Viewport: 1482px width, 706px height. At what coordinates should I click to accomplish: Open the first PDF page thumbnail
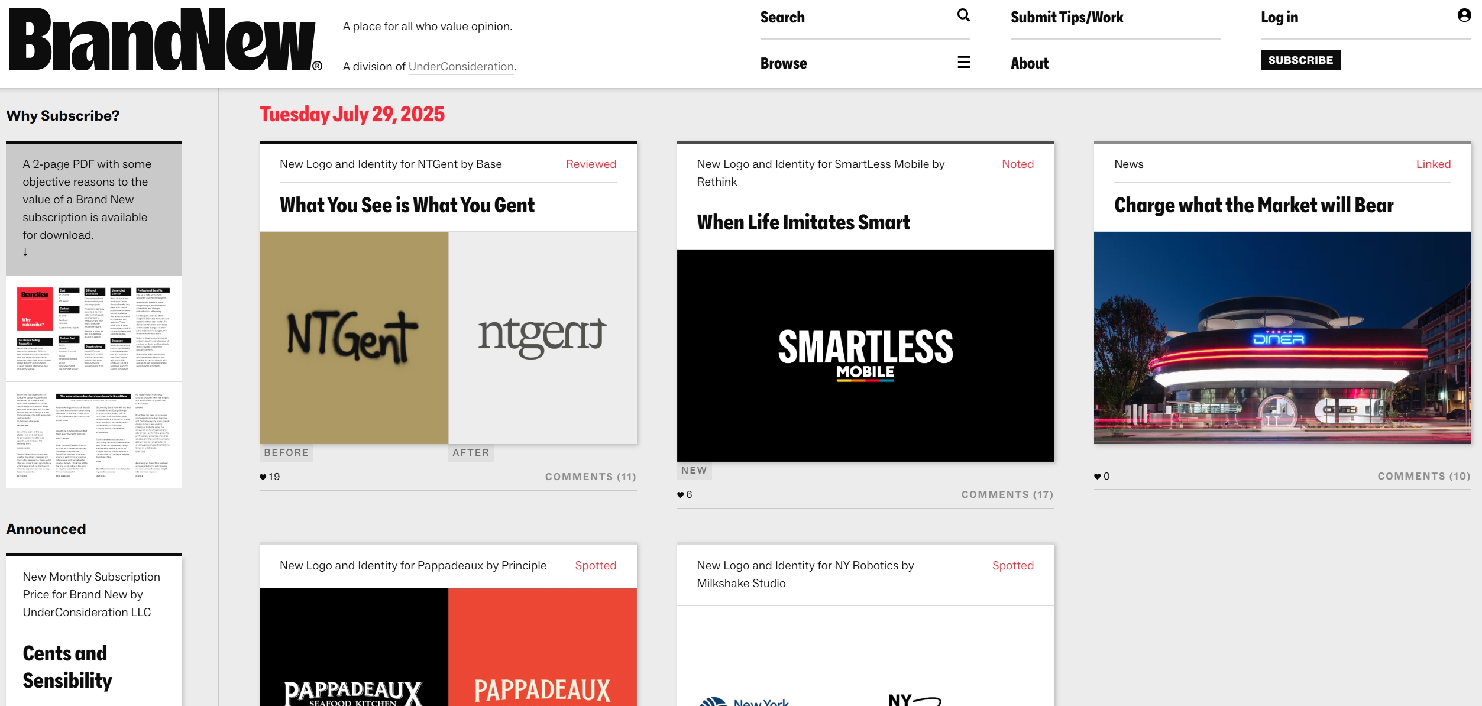pos(93,329)
